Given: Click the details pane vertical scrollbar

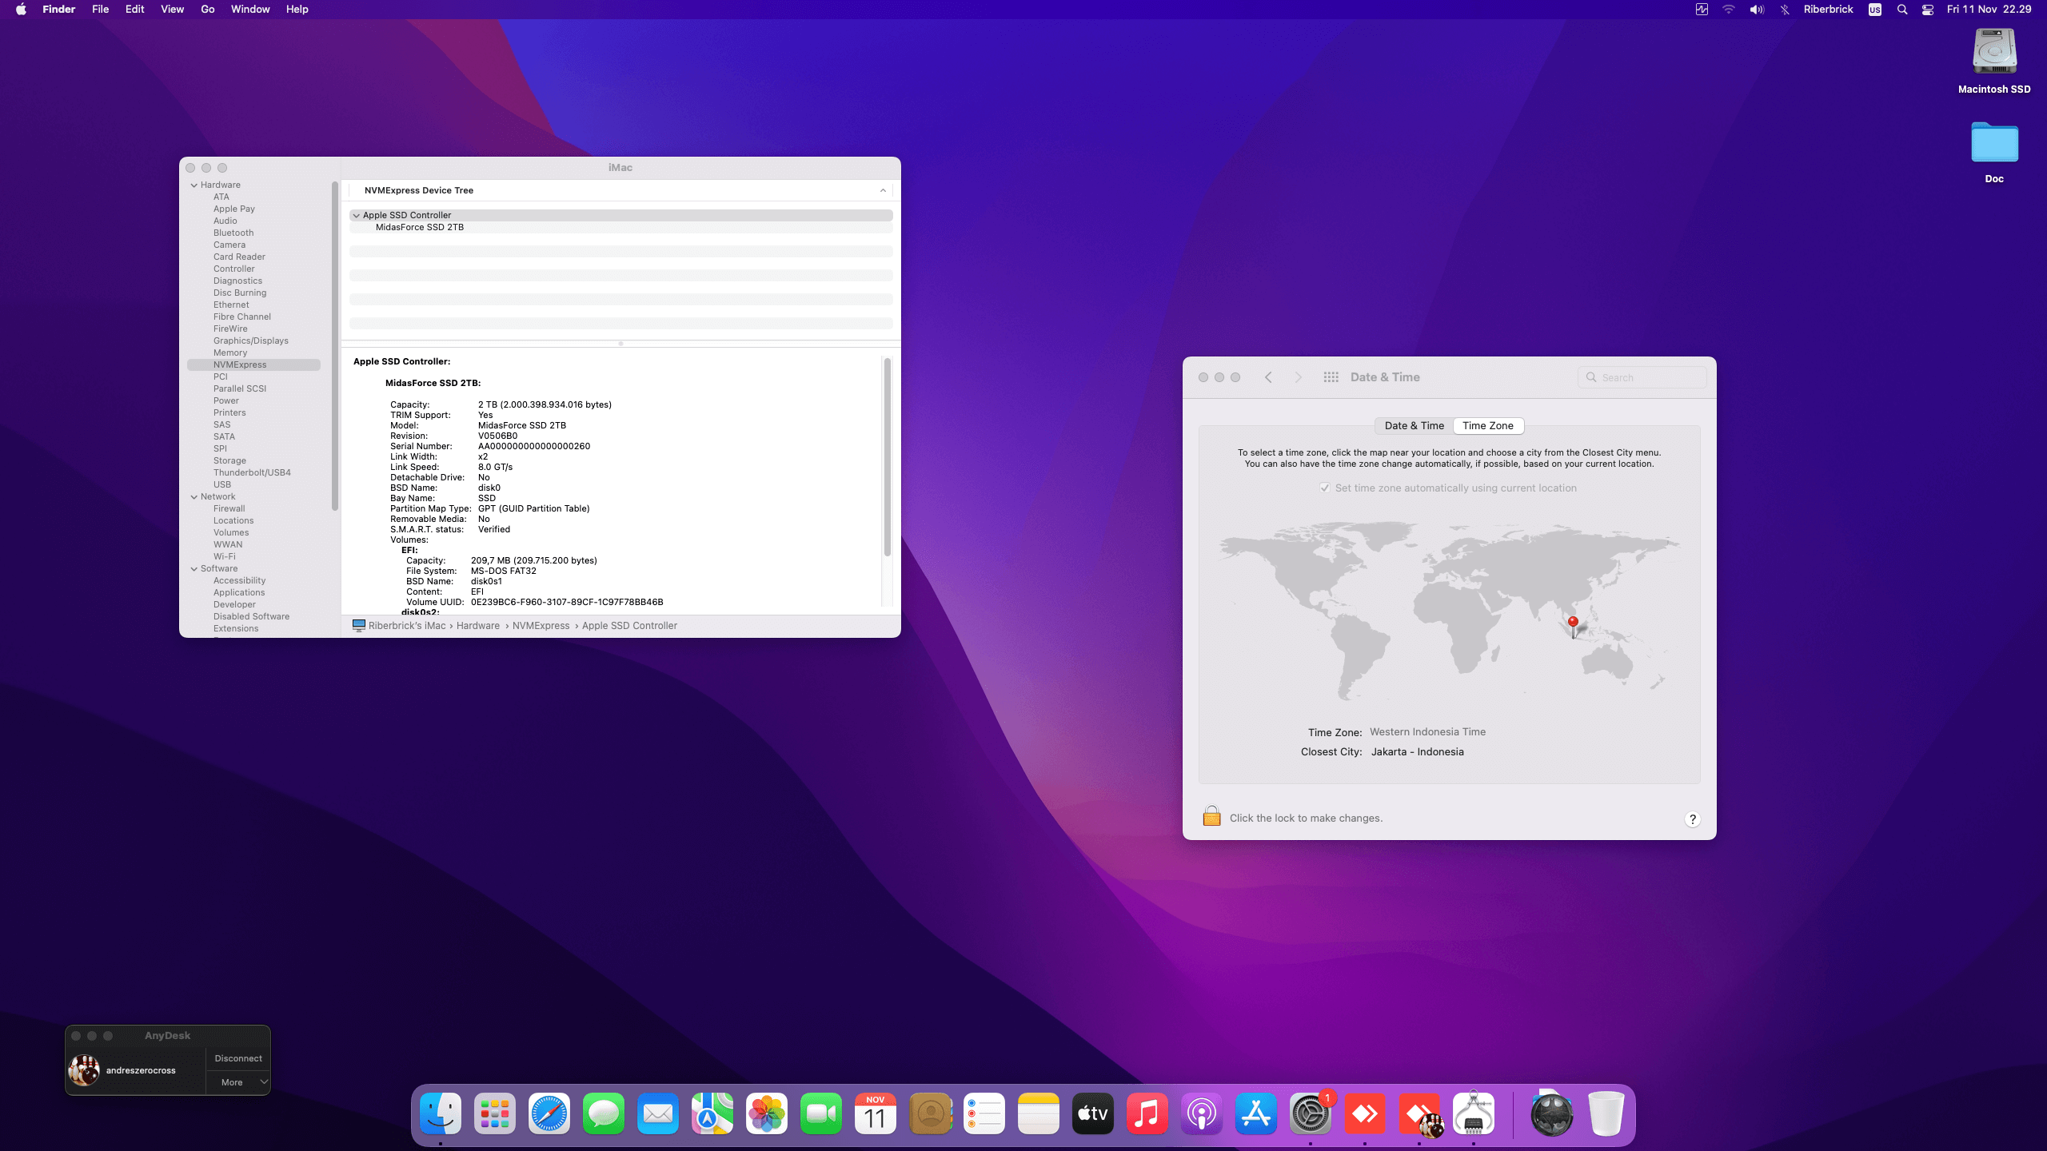Looking at the screenshot, I should click(887, 457).
